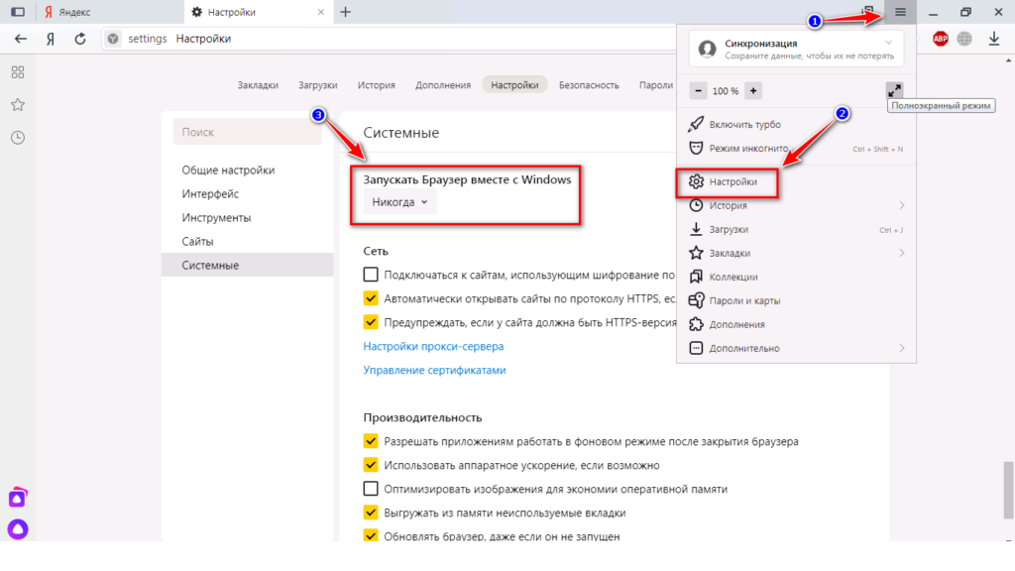Viewport: 1015px width, 571px height.
Task: Toggle the side panel icon in tab strip
Action: click(x=18, y=12)
